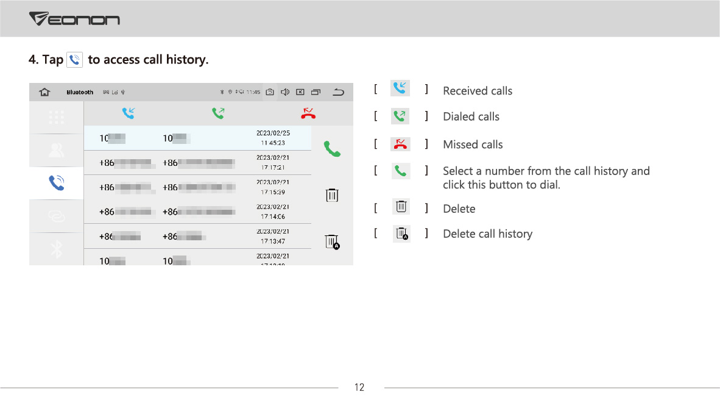Image resolution: width=720 pixels, height=397 pixels.
Task: Tap the back arrow in top bar
Action: point(339,92)
